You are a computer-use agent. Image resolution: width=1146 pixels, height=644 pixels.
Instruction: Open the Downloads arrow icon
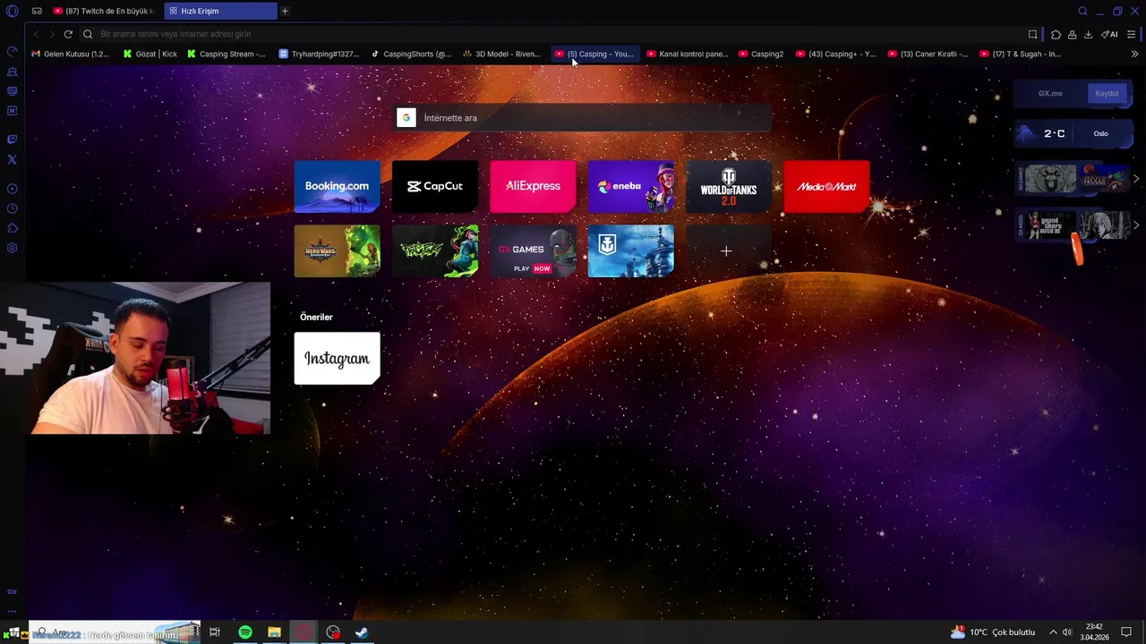tap(1088, 34)
